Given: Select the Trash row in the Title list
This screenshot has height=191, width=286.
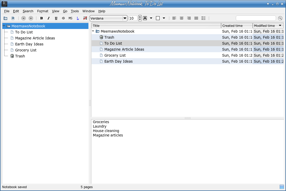Looking at the screenshot, I should point(188,37).
